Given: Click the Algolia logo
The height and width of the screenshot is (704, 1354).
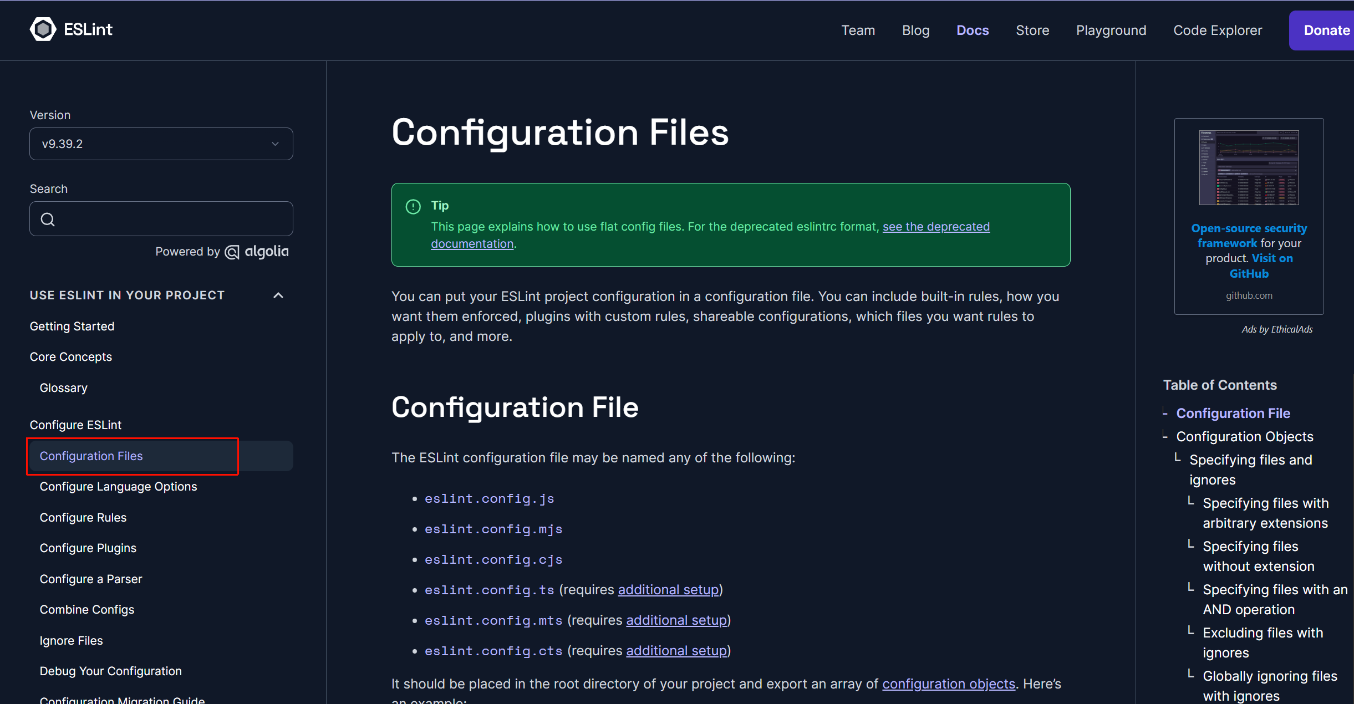Looking at the screenshot, I should 257,252.
